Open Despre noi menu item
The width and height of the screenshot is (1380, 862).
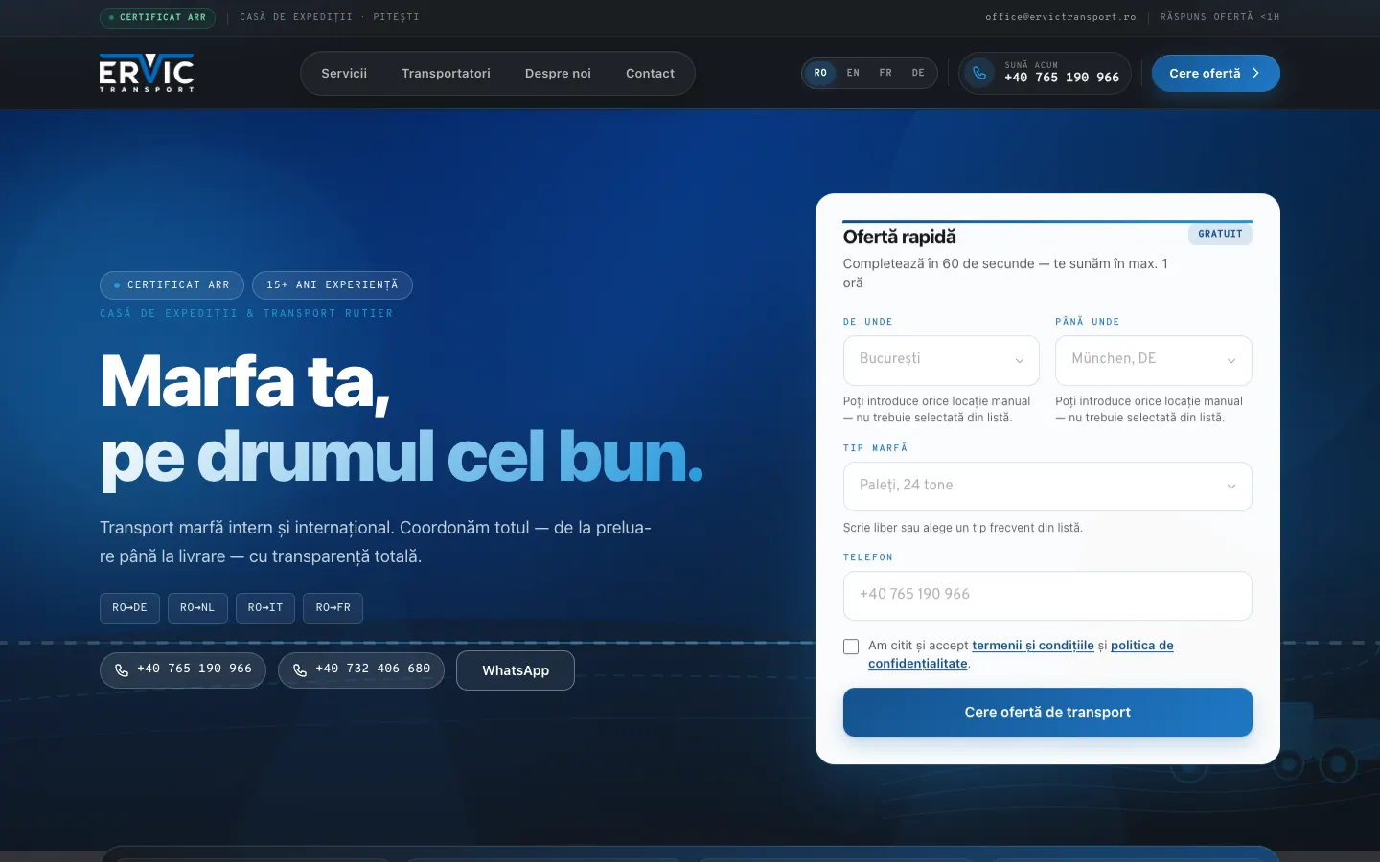[x=558, y=73]
